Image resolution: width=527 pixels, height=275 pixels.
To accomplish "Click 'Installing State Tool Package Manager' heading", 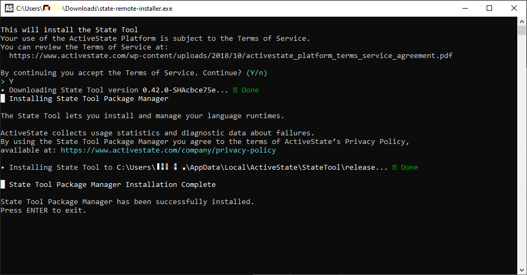I will 89,99.
